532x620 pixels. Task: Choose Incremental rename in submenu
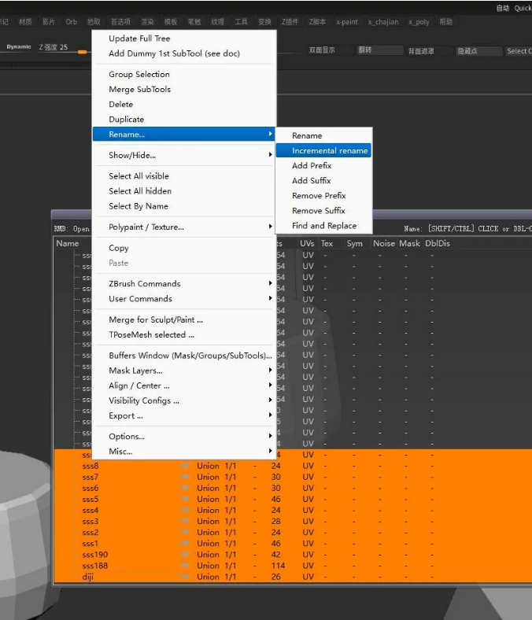click(323, 150)
